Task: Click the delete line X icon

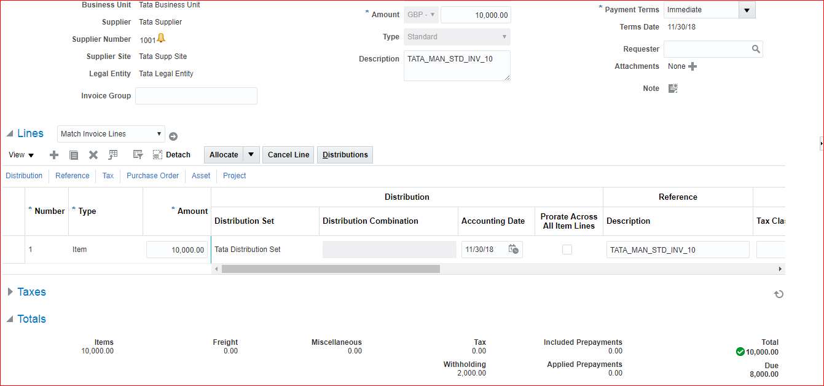Action: click(93, 155)
